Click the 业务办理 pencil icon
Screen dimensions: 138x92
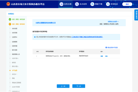[x=61, y=4]
